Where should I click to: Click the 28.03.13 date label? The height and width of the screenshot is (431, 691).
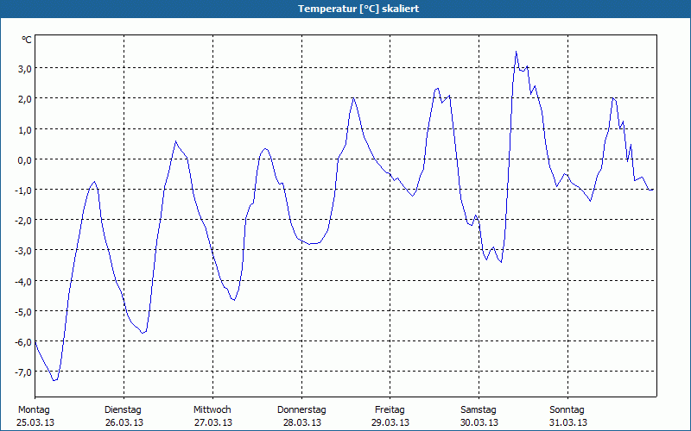point(301,422)
